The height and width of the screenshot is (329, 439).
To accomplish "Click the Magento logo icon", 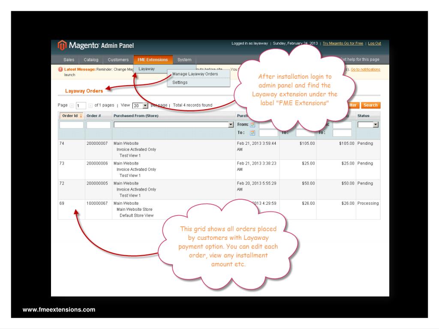I will click(62, 45).
